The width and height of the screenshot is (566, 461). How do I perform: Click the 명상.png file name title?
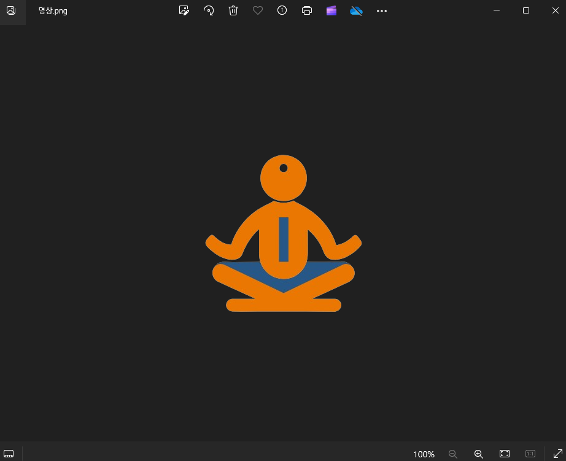coord(53,11)
